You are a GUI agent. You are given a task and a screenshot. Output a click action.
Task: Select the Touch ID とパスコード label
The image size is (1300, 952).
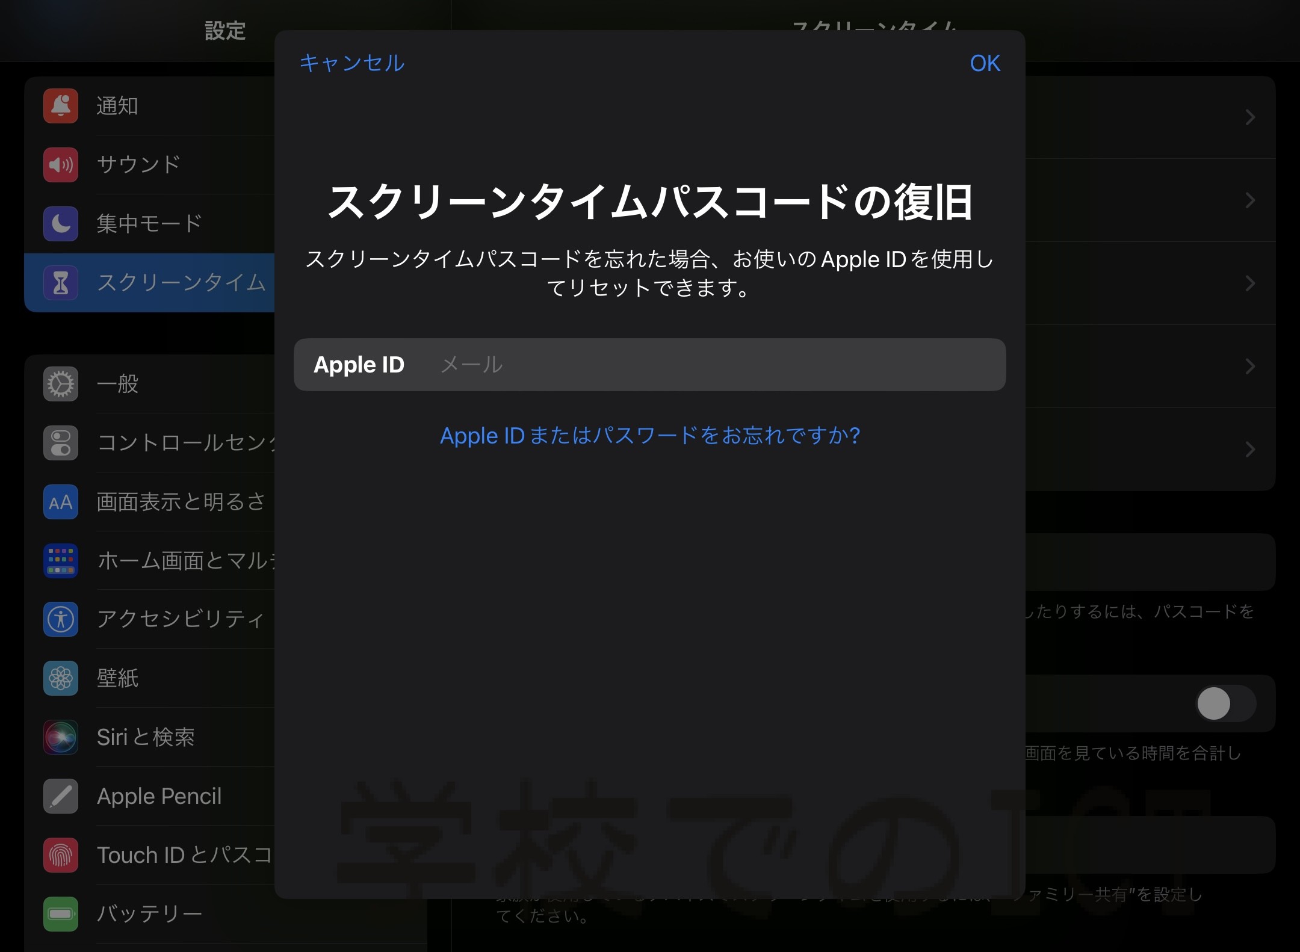185,855
